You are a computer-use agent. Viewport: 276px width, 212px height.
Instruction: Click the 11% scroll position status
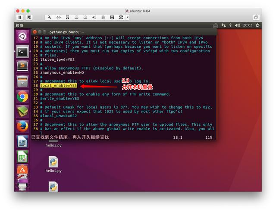pyautogui.click(x=209, y=137)
